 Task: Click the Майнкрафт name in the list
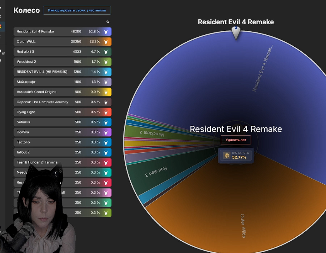26,82
